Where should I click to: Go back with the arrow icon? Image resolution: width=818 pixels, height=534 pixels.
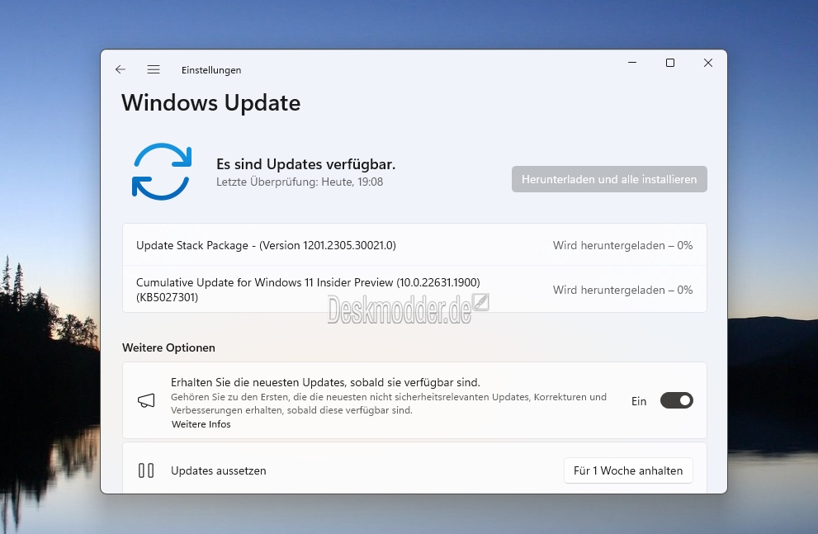pyautogui.click(x=121, y=69)
